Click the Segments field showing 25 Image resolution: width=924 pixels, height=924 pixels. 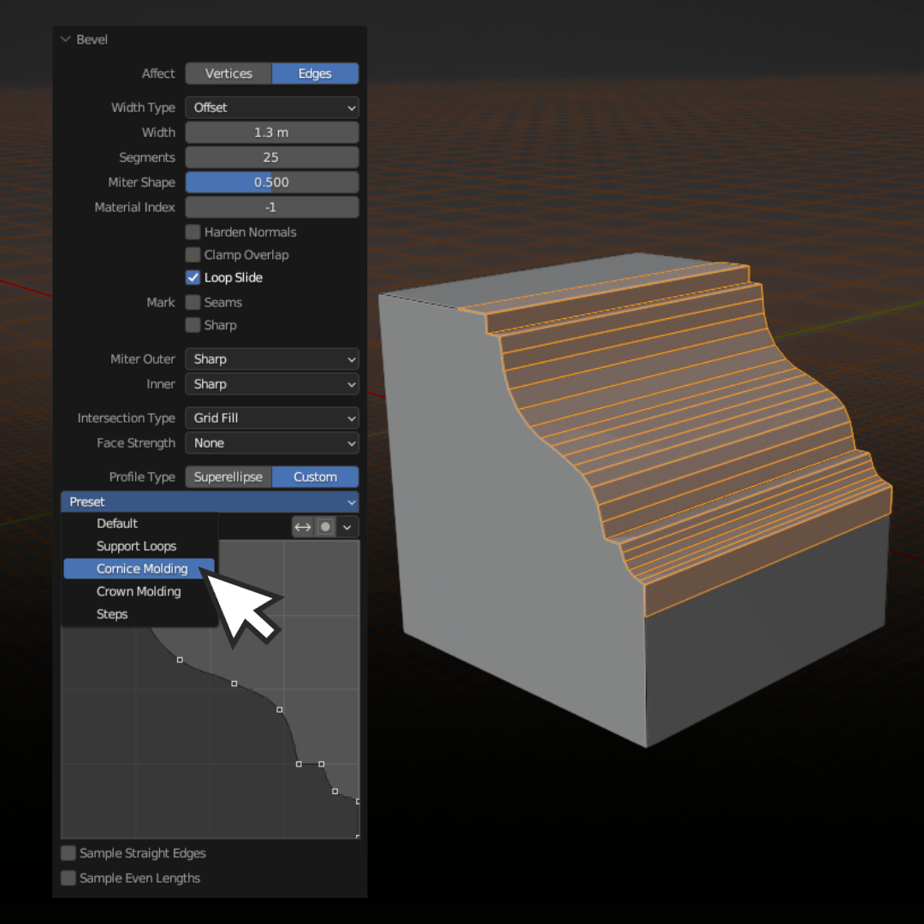(272, 157)
